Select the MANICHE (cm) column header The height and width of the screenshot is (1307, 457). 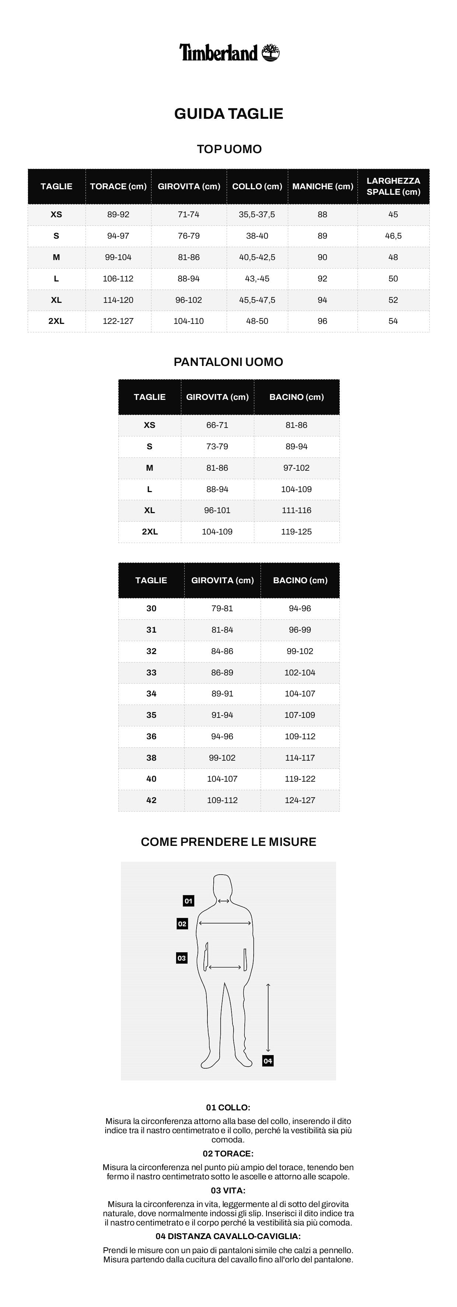323,186
